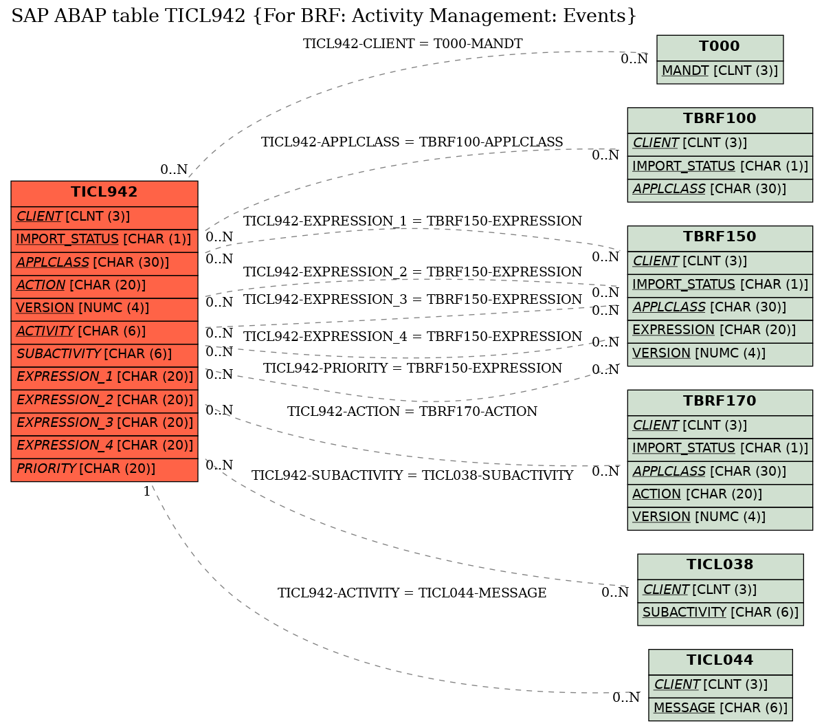Viewport: 824px width, 728px height.
Task: Select IMPORT_STATUS field in TBRF150
Action: click(x=720, y=285)
